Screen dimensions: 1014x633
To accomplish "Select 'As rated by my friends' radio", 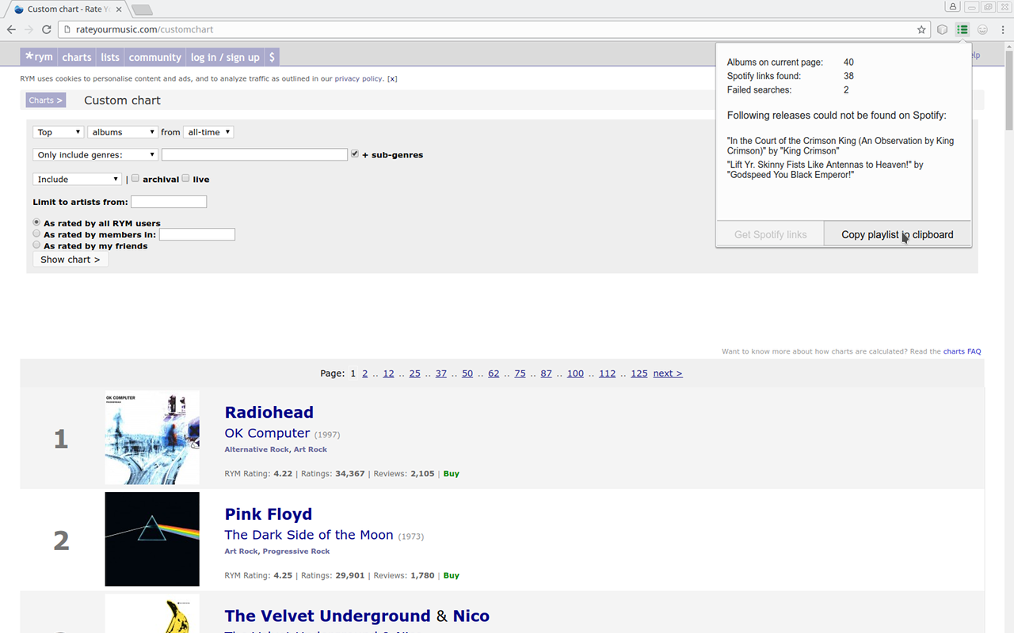I will click(x=36, y=244).
